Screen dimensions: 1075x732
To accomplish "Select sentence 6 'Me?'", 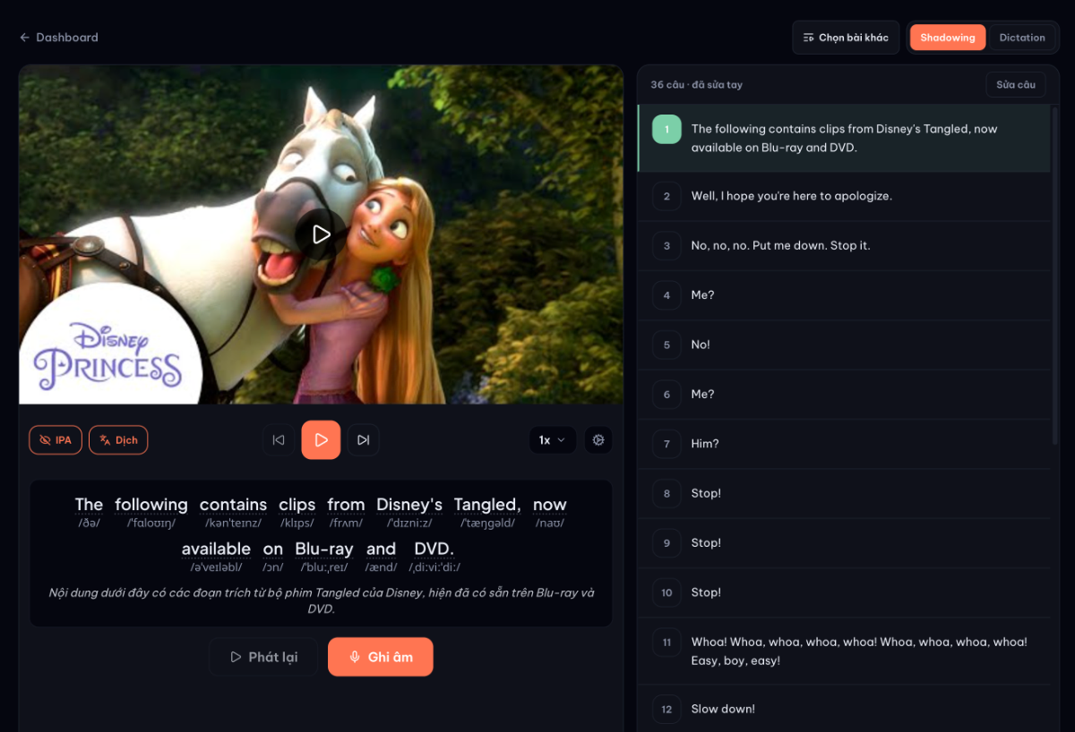I will (x=844, y=394).
